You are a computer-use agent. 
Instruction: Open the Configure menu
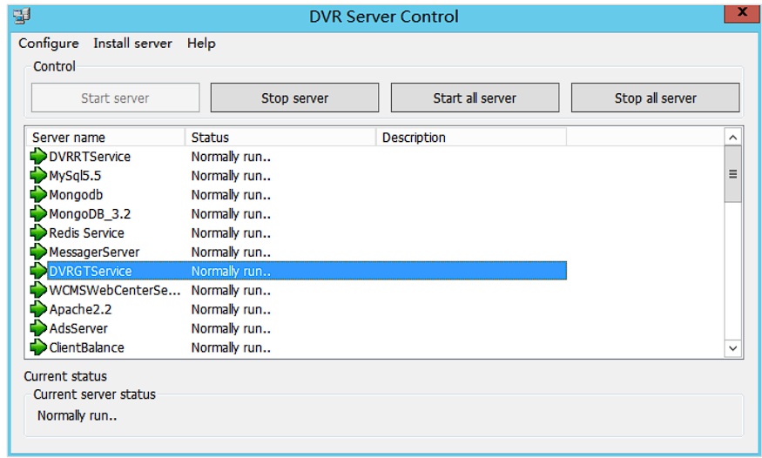pos(49,44)
